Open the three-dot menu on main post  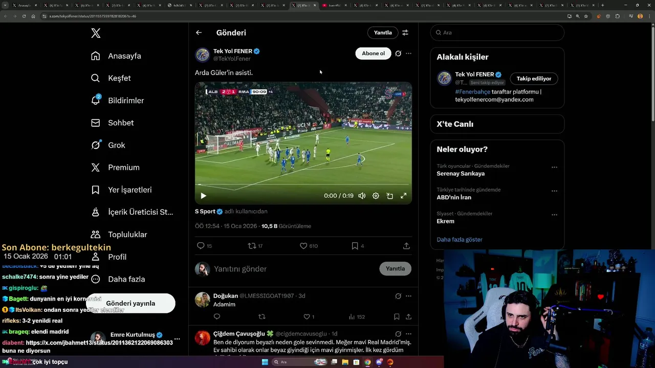pos(408,53)
